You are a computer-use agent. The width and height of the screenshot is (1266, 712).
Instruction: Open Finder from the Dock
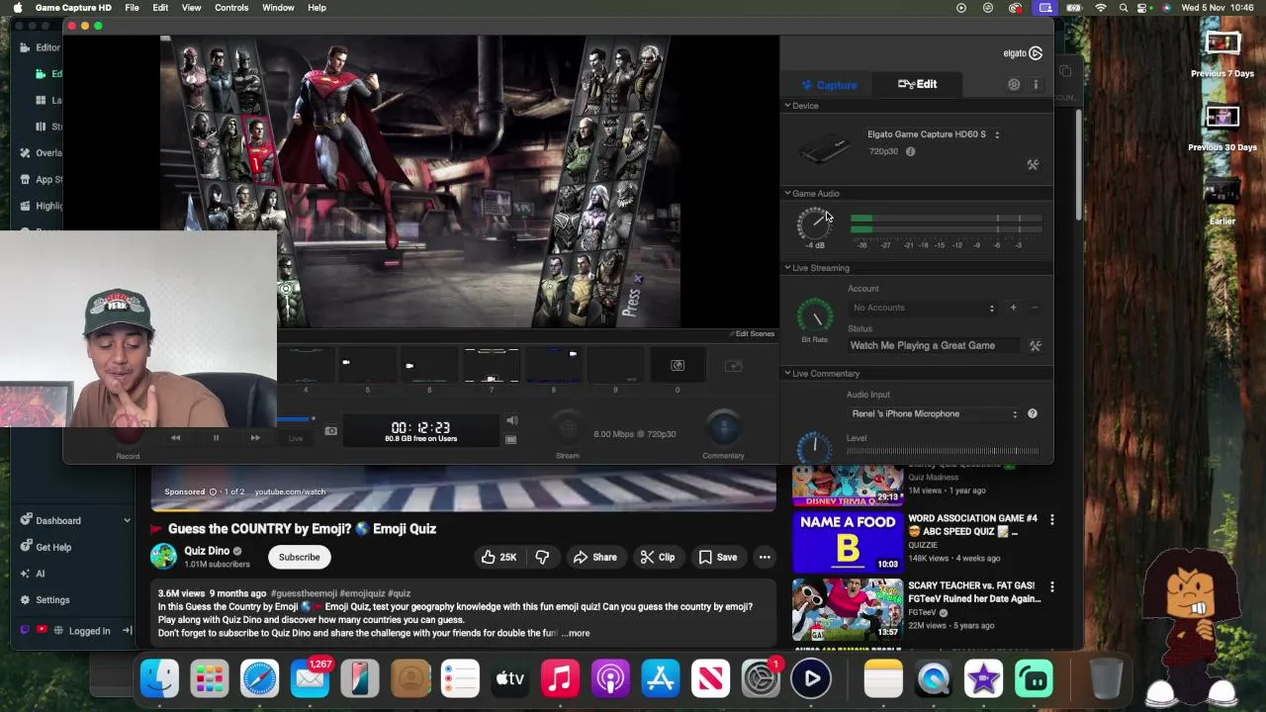click(x=159, y=678)
